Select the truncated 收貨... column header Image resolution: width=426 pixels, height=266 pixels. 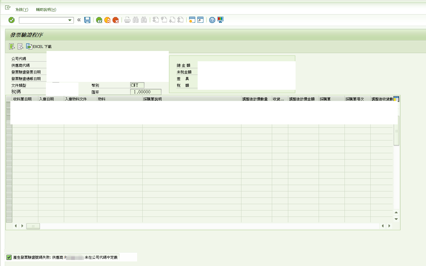coord(280,99)
